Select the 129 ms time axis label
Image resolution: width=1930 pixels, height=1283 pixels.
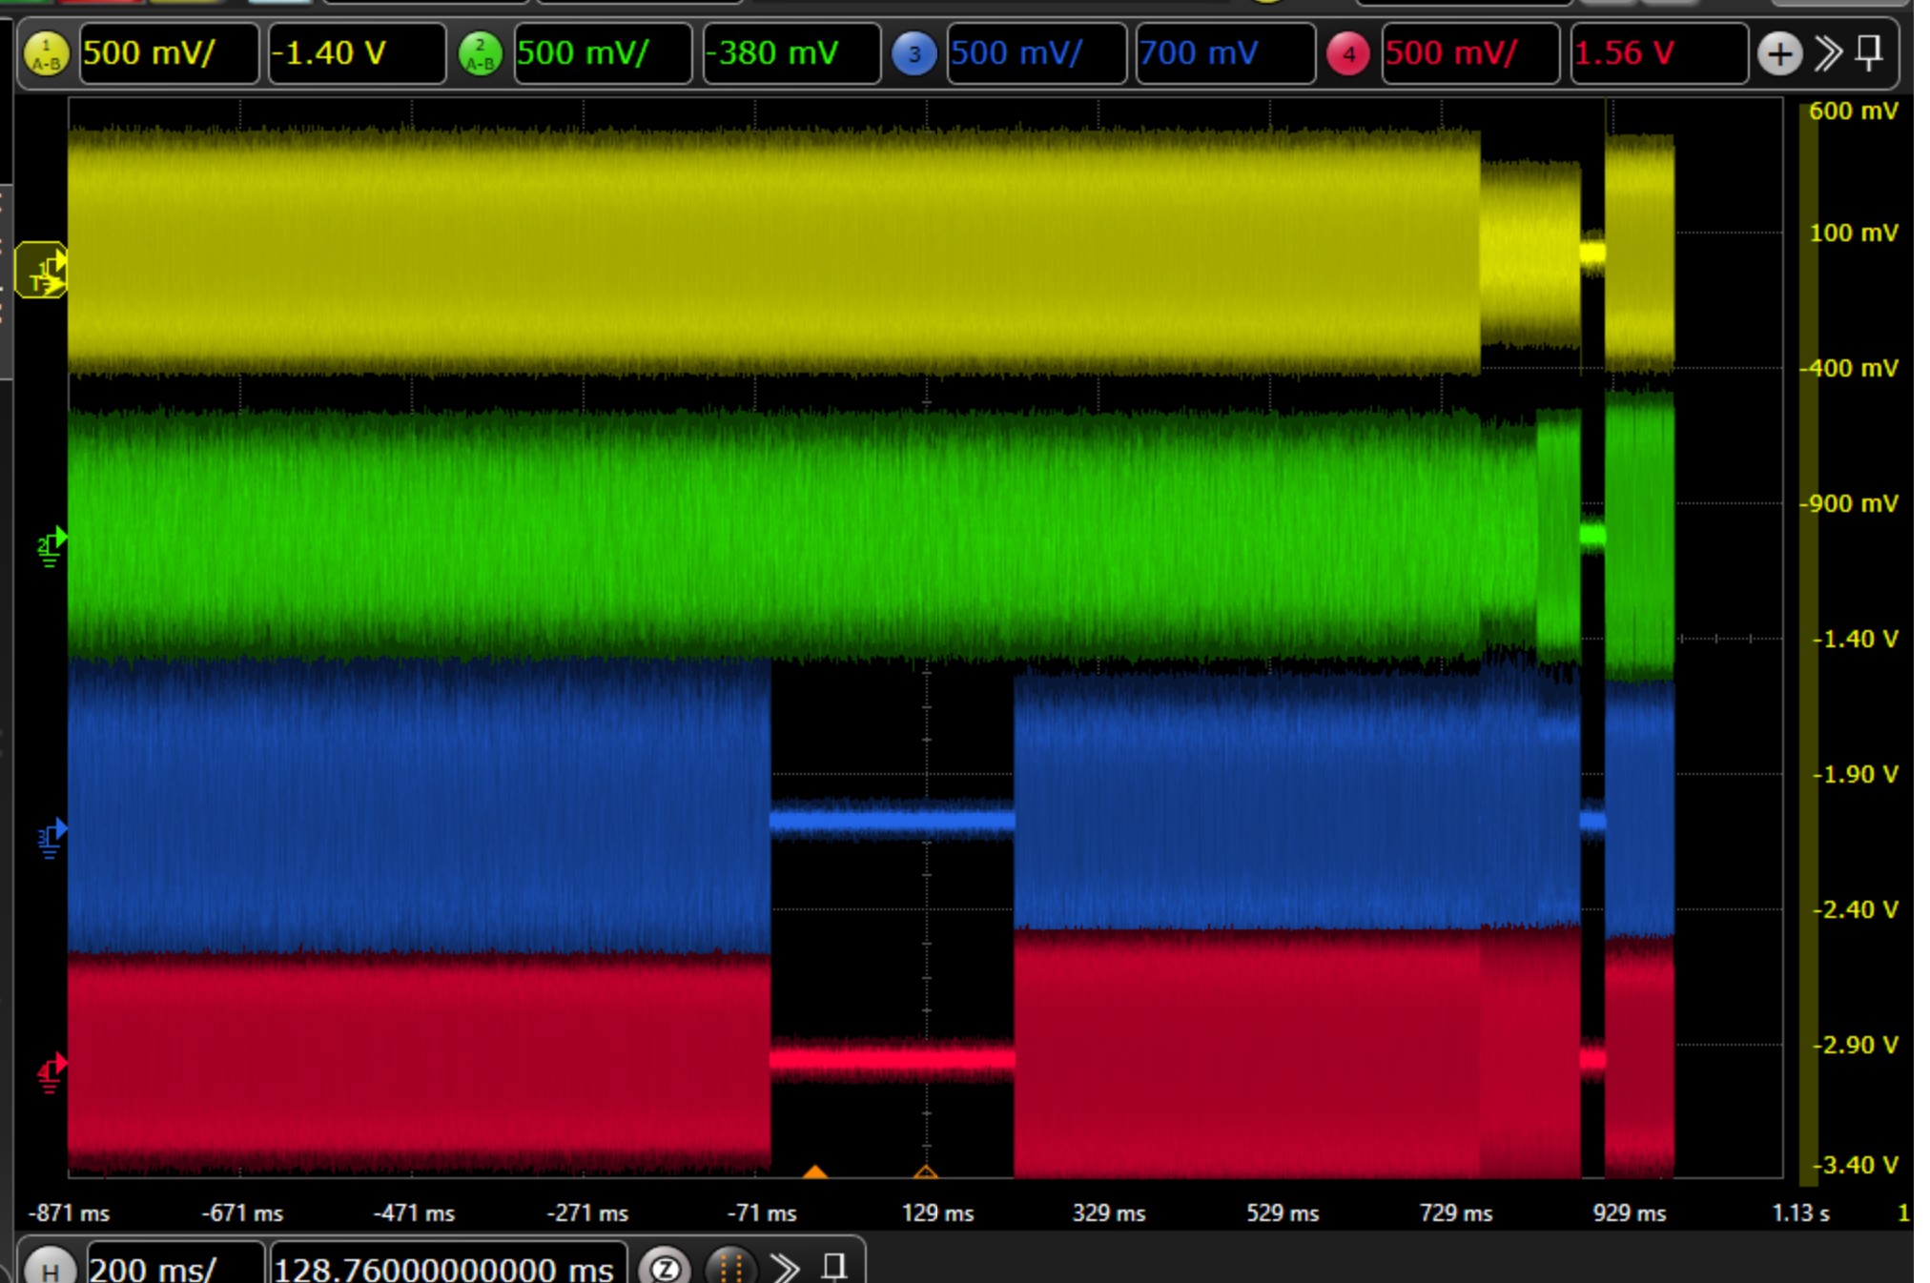point(938,1213)
